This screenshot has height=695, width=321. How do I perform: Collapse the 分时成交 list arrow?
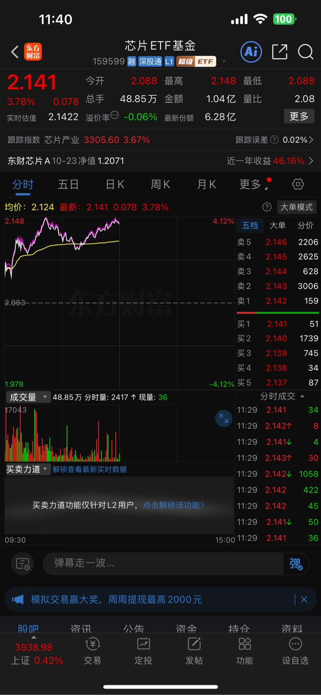click(x=302, y=396)
